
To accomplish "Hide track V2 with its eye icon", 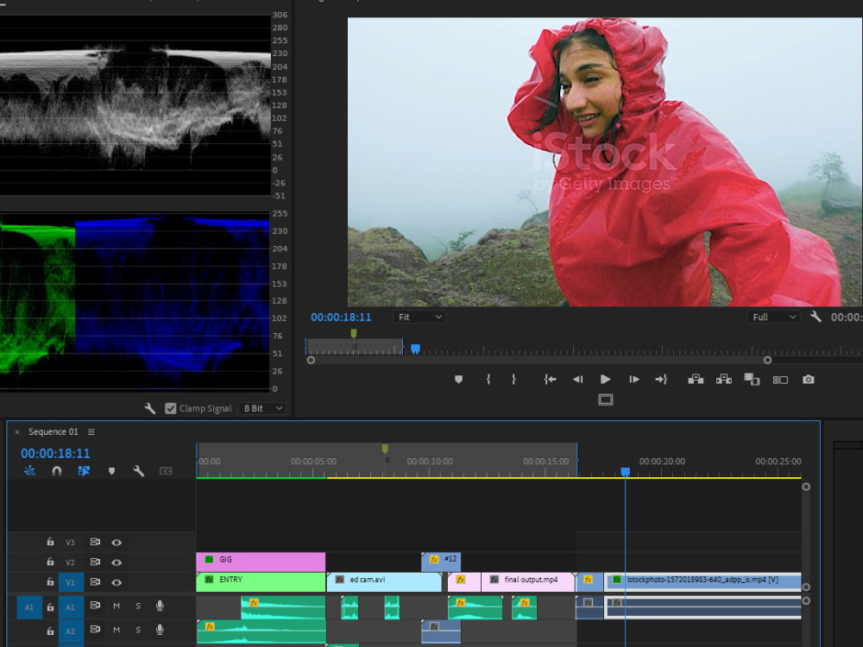I will 117,562.
